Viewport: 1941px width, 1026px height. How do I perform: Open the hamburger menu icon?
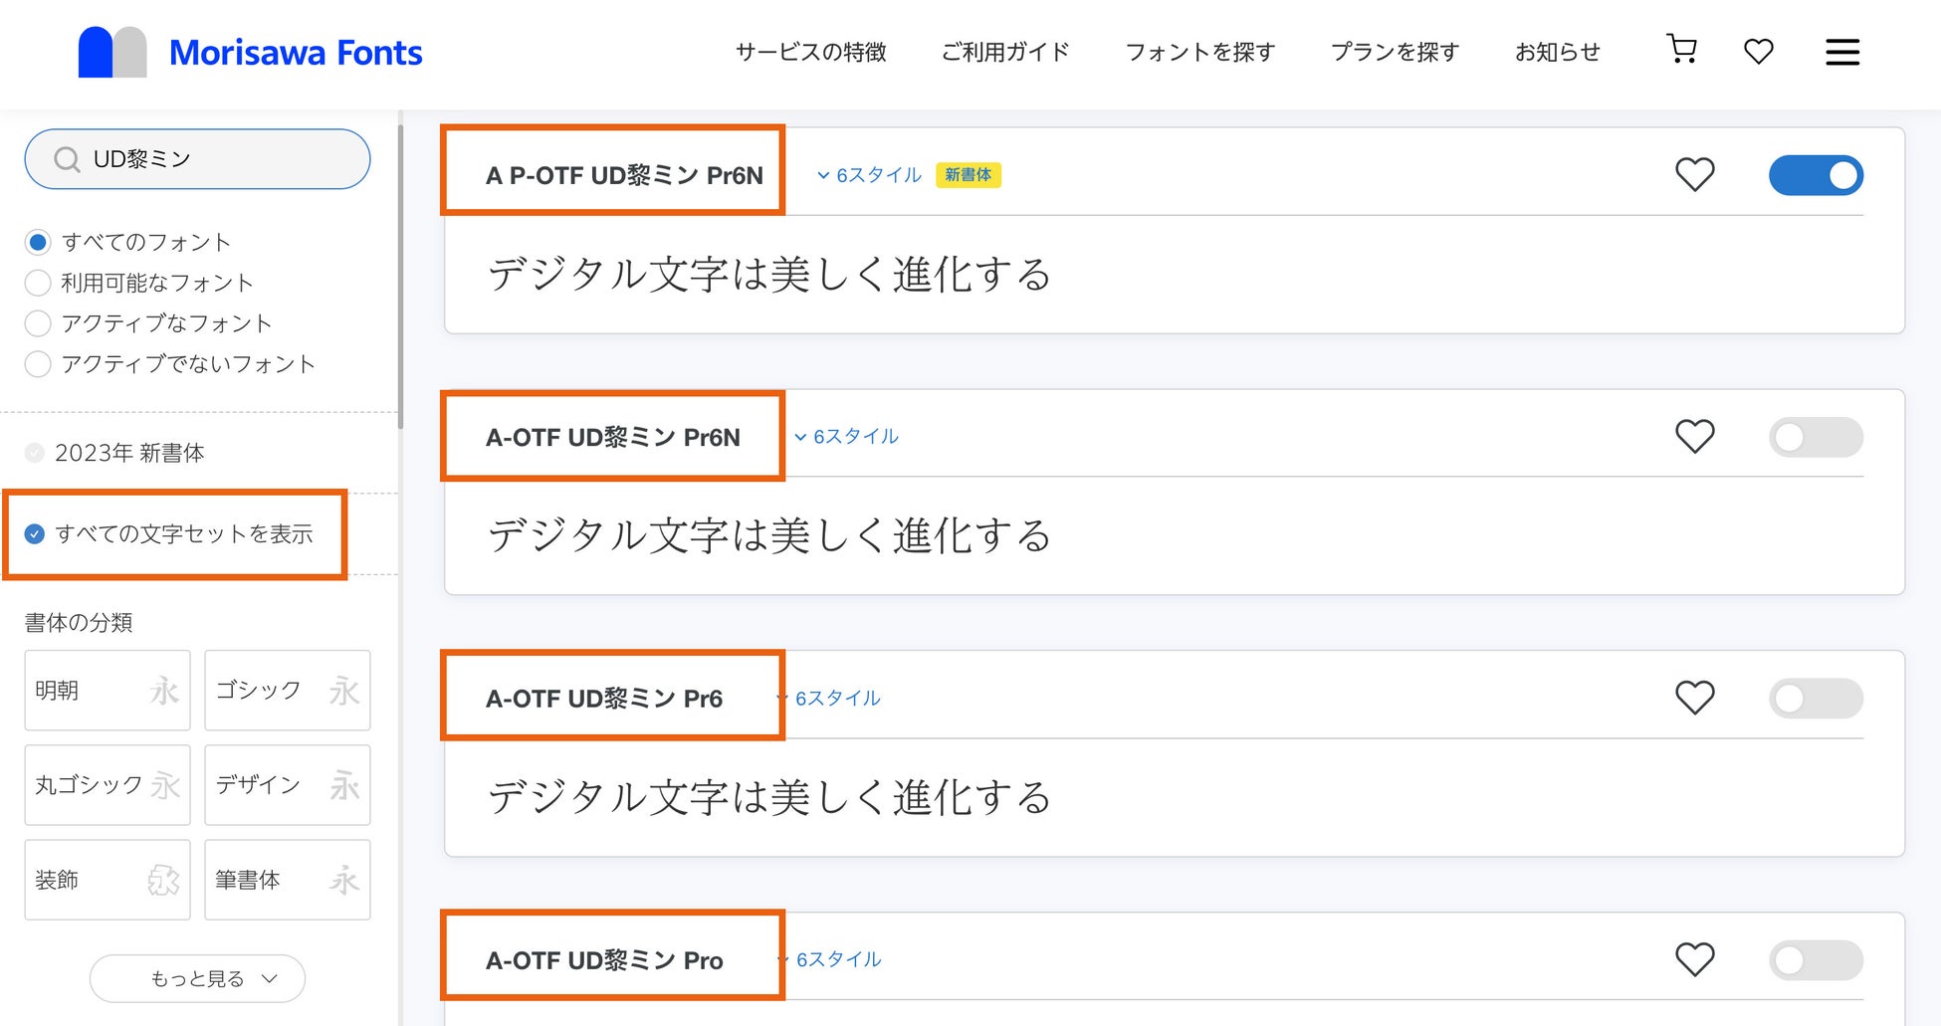[x=1842, y=52]
